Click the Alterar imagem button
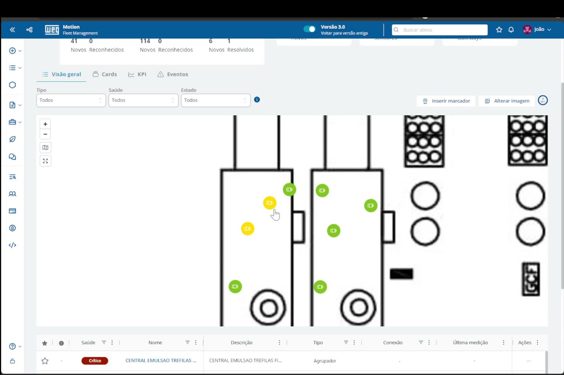This screenshot has width=564, height=375. point(507,101)
